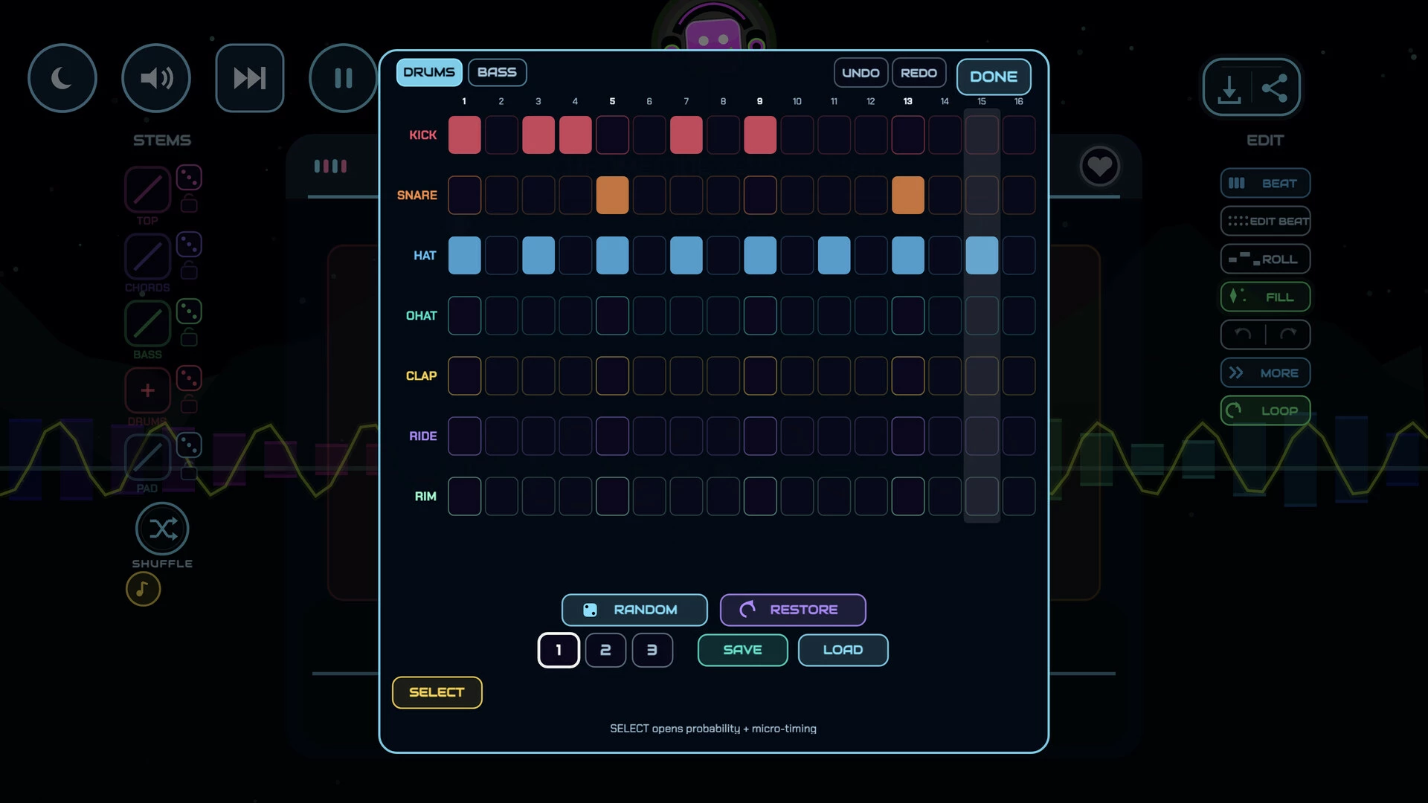Switch to the Drums tab
Image resolution: width=1428 pixels, height=803 pixels.
click(x=429, y=72)
